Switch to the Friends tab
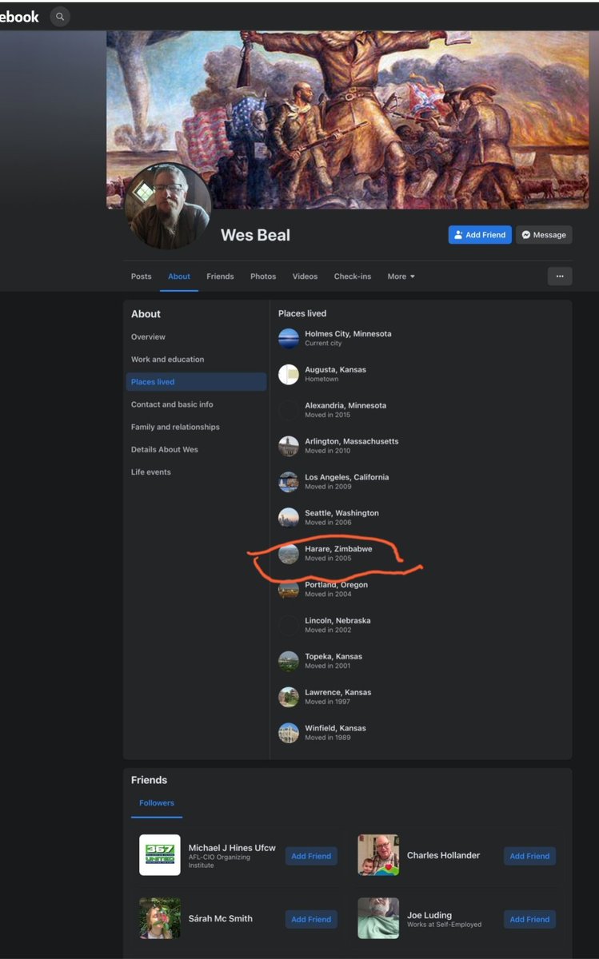Image resolution: width=599 pixels, height=959 pixels. 220,277
